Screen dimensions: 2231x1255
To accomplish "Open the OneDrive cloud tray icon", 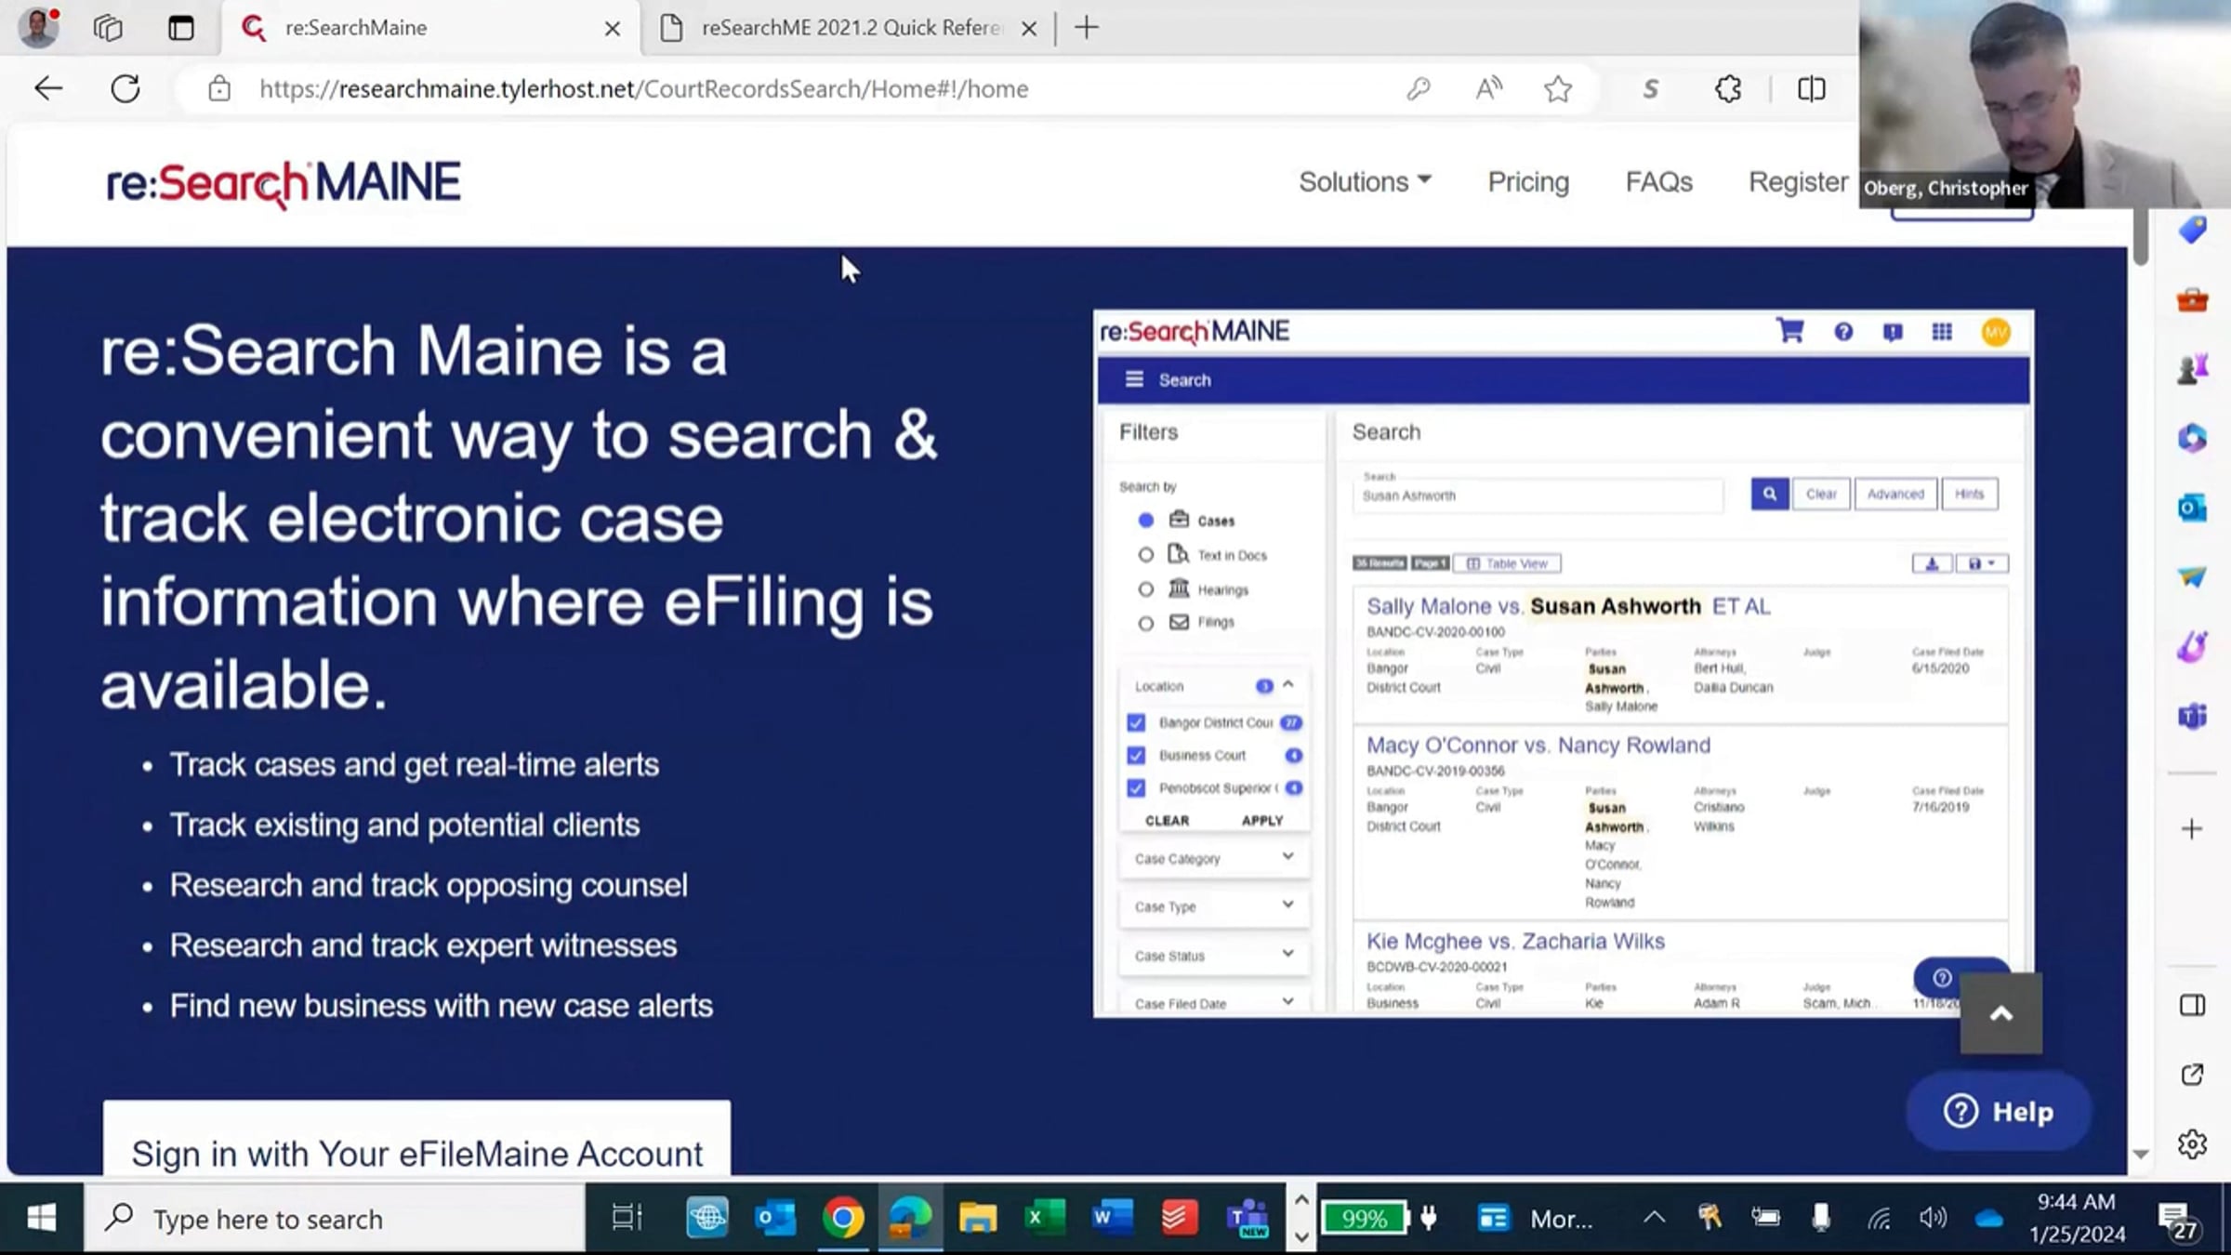I will [1988, 1218].
